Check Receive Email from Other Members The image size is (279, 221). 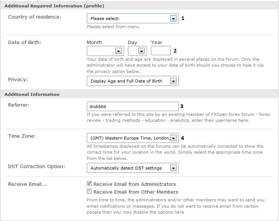[x=89, y=191]
